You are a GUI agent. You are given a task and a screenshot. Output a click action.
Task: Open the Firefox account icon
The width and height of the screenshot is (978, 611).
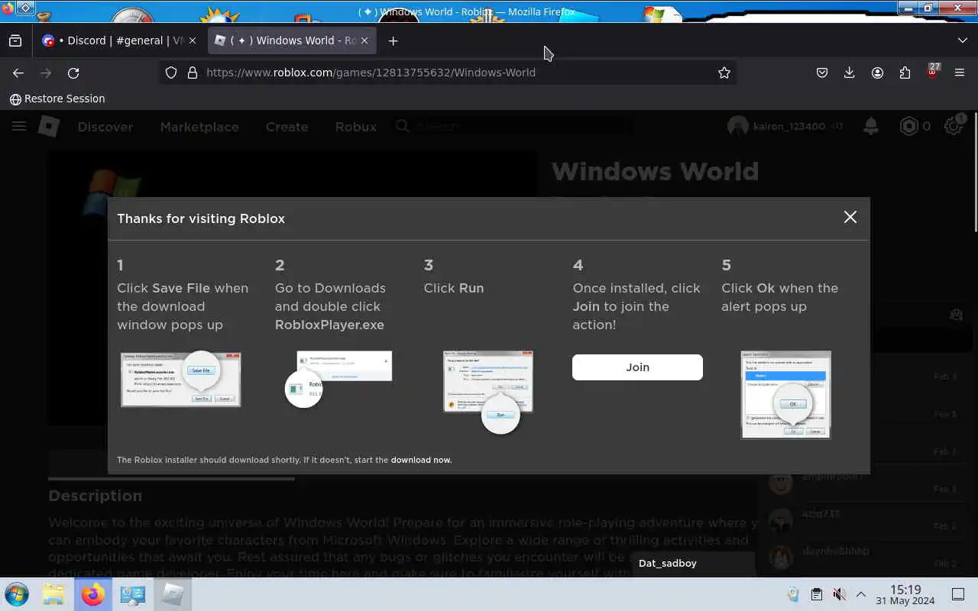(x=877, y=73)
